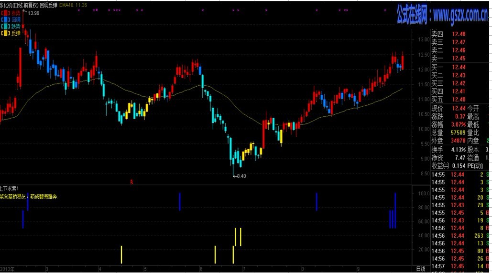
Task: Click the 100.0 indicator axis label
Action: (x=424, y=193)
